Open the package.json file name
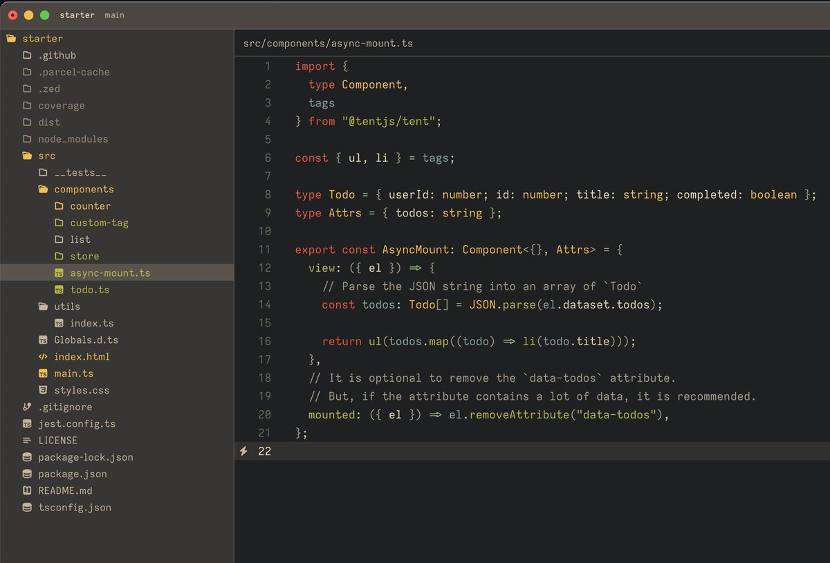Viewport: 830px width, 563px height. [73, 474]
